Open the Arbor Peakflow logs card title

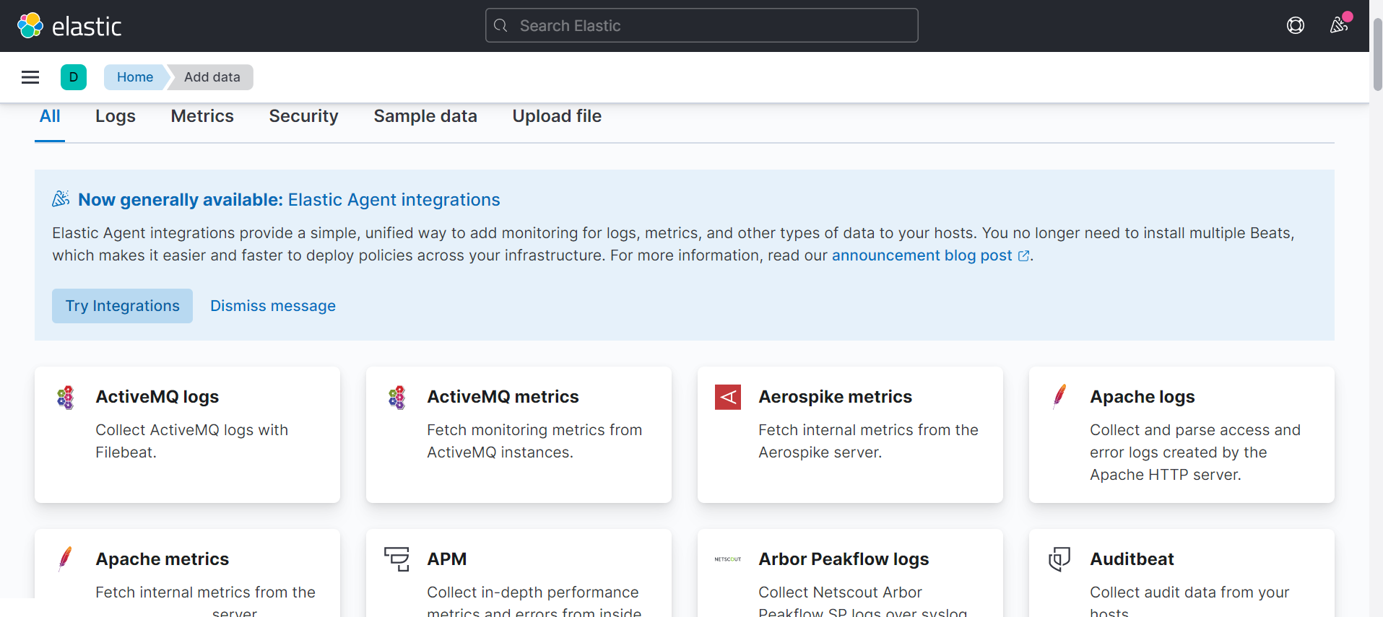[844, 559]
